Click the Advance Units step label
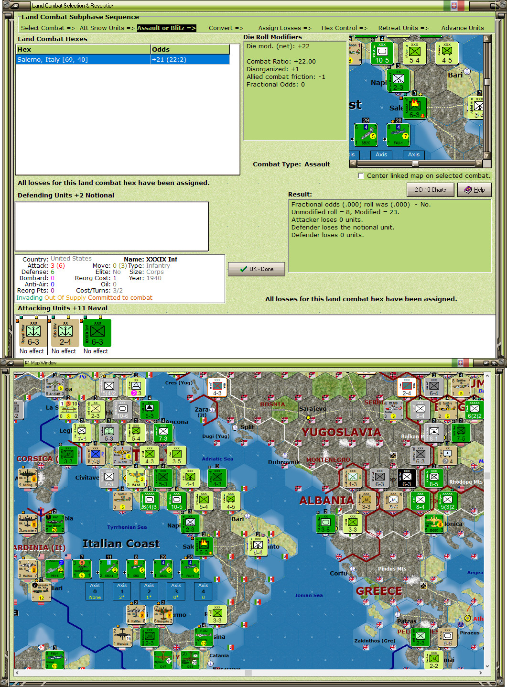 (x=463, y=28)
